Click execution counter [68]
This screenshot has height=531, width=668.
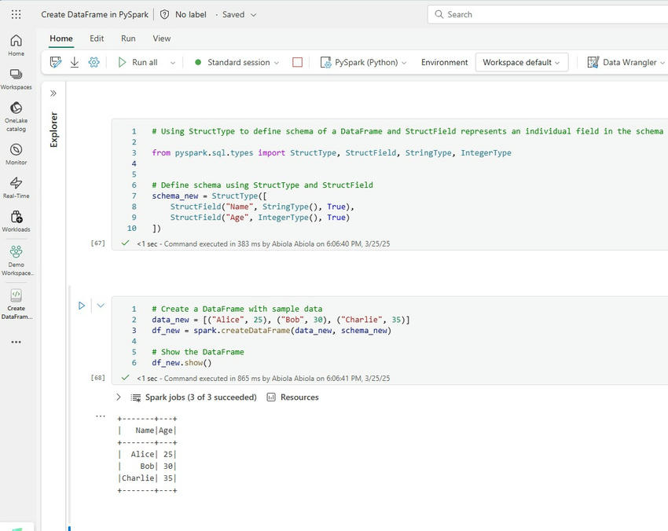tap(97, 378)
